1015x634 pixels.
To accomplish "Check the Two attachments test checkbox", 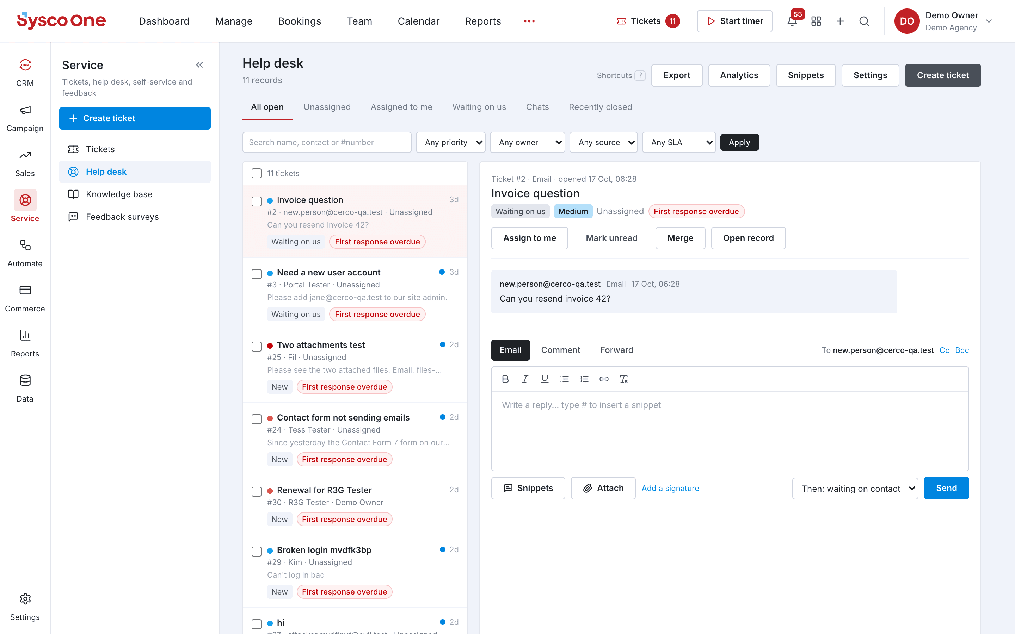I will (257, 346).
